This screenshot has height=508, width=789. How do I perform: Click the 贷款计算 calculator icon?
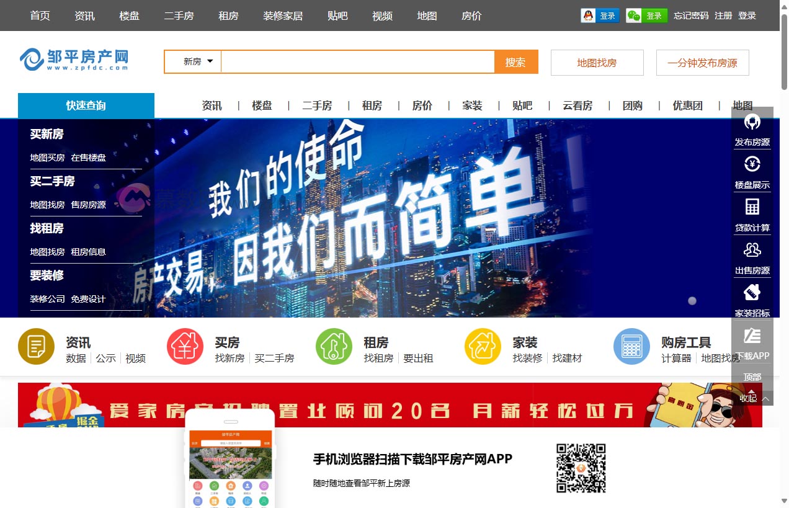point(752,207)
